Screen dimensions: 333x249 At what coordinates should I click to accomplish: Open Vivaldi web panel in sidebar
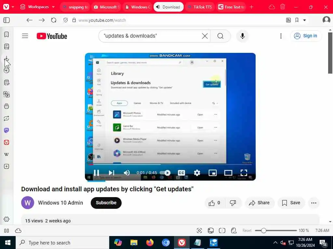(x=7, y=142)
